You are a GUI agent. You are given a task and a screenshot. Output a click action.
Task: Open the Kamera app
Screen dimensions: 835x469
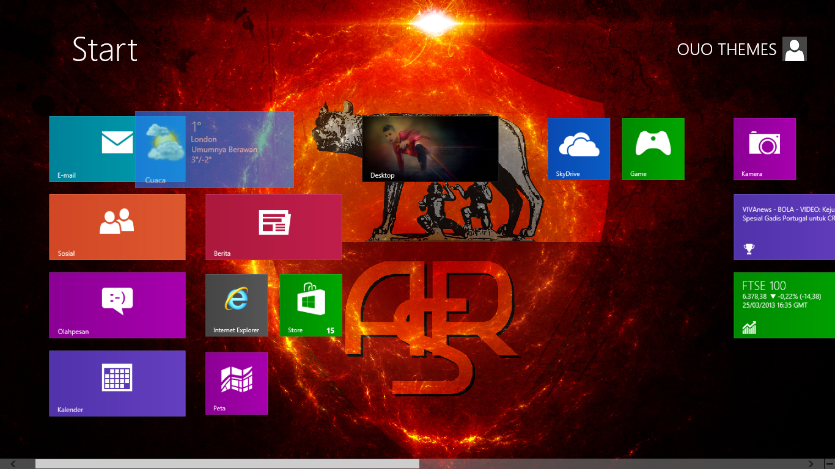coord(764,148)
